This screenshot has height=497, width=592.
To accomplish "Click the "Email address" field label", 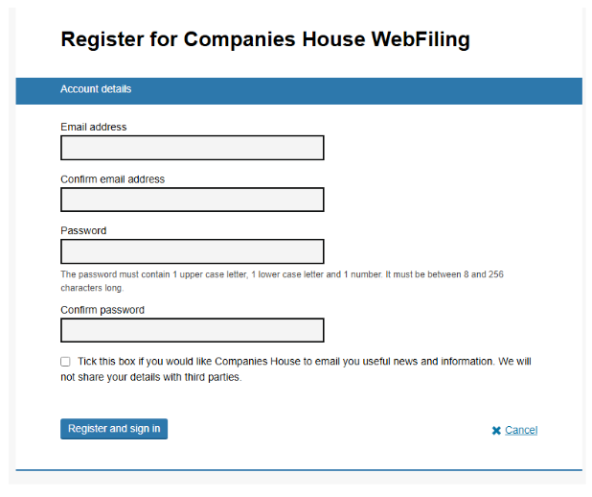I will (x=93, y=127).
